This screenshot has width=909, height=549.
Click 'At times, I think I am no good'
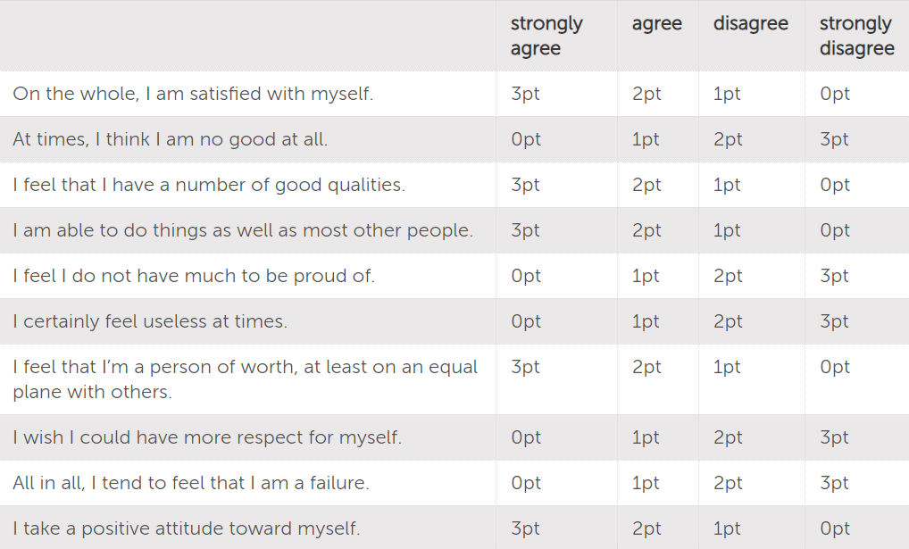click(171, 139)
